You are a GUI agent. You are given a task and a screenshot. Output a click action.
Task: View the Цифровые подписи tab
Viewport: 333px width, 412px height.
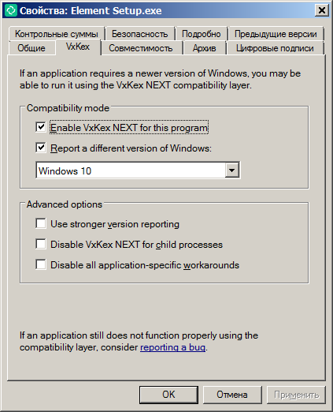[x=275, y=48]
